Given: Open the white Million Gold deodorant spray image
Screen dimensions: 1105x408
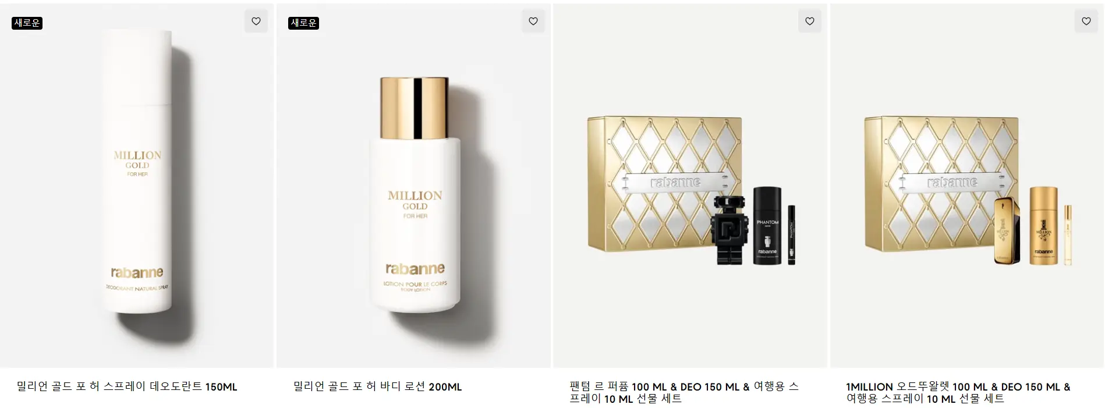Looking at the screenshot, I should [137, 172].
